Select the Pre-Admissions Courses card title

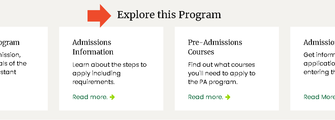coord(215,47)
